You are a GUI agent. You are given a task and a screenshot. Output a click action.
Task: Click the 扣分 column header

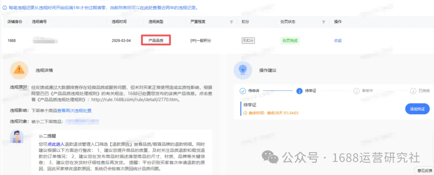[245, 22]
